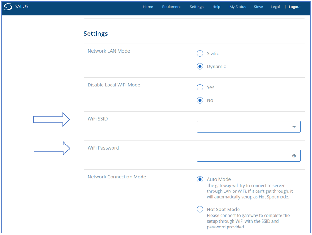Image resolution: width=312 pixels, height=235 pixels.
Task: Click the WiFi SSID label
Action: tap(98, 119)
